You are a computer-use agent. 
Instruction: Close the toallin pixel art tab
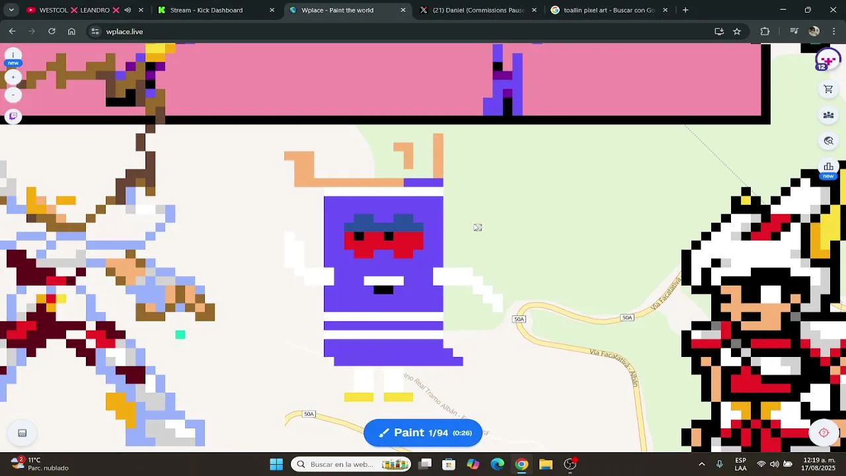[x=665, y=10]
